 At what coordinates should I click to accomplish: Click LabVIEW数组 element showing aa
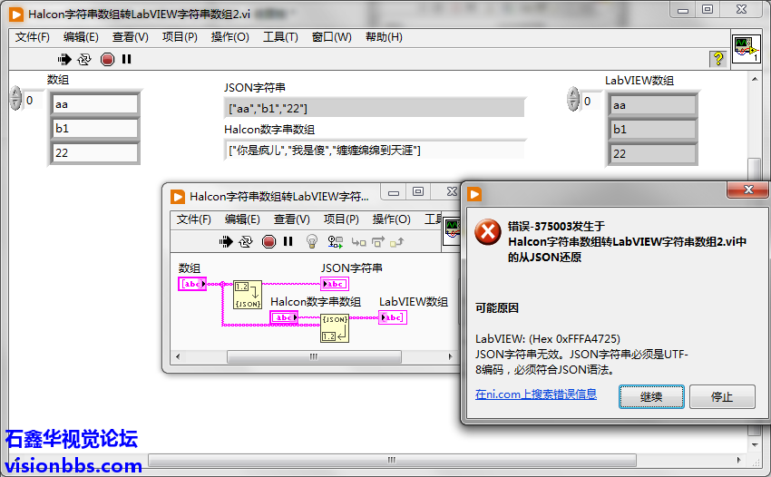[653, 105]
